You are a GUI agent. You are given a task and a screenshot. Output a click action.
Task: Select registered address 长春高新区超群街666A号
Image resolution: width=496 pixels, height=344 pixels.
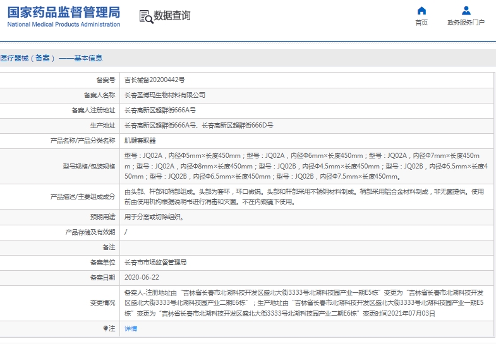160,110
